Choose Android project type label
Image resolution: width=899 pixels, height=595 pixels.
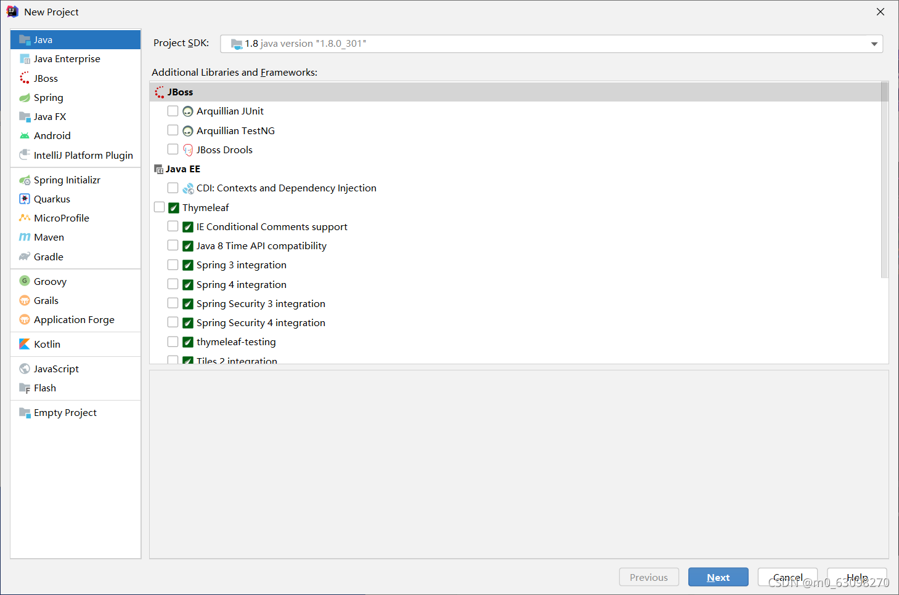52,136
